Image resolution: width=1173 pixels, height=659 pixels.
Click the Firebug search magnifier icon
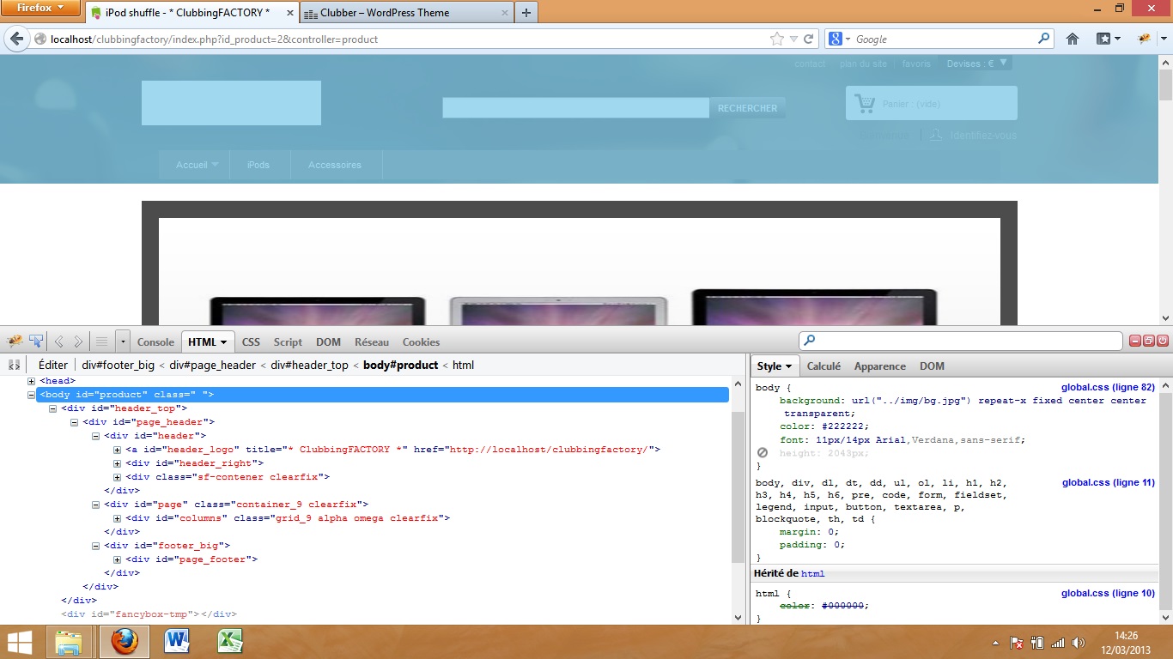point(809,341)
